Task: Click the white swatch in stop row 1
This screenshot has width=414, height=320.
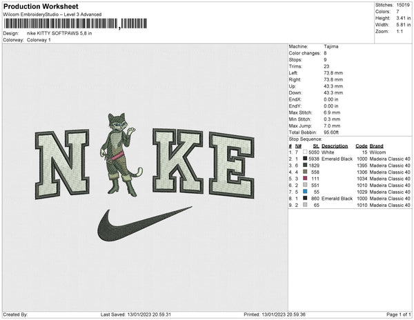Action: [x=305, y=152]
